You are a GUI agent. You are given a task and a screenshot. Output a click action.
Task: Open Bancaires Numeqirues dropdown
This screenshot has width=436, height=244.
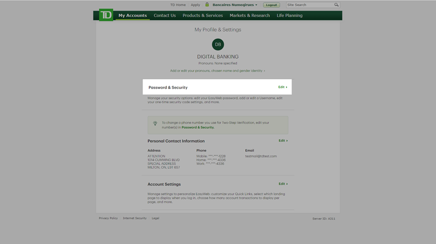pyautogui.click(x=235, y=5)
